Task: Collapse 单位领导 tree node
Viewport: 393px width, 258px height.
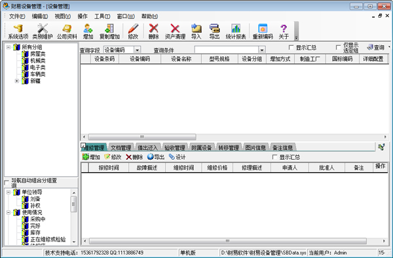Action: pyautogui.click(x=9, y=192)
